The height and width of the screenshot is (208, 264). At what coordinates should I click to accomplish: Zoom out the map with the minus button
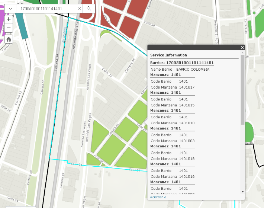coord(9,28)
